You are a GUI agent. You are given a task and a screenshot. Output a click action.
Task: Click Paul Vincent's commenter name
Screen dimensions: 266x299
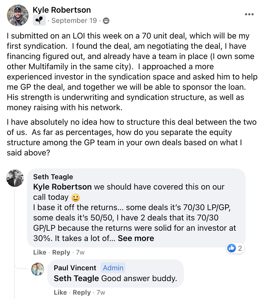click(75, 268)
